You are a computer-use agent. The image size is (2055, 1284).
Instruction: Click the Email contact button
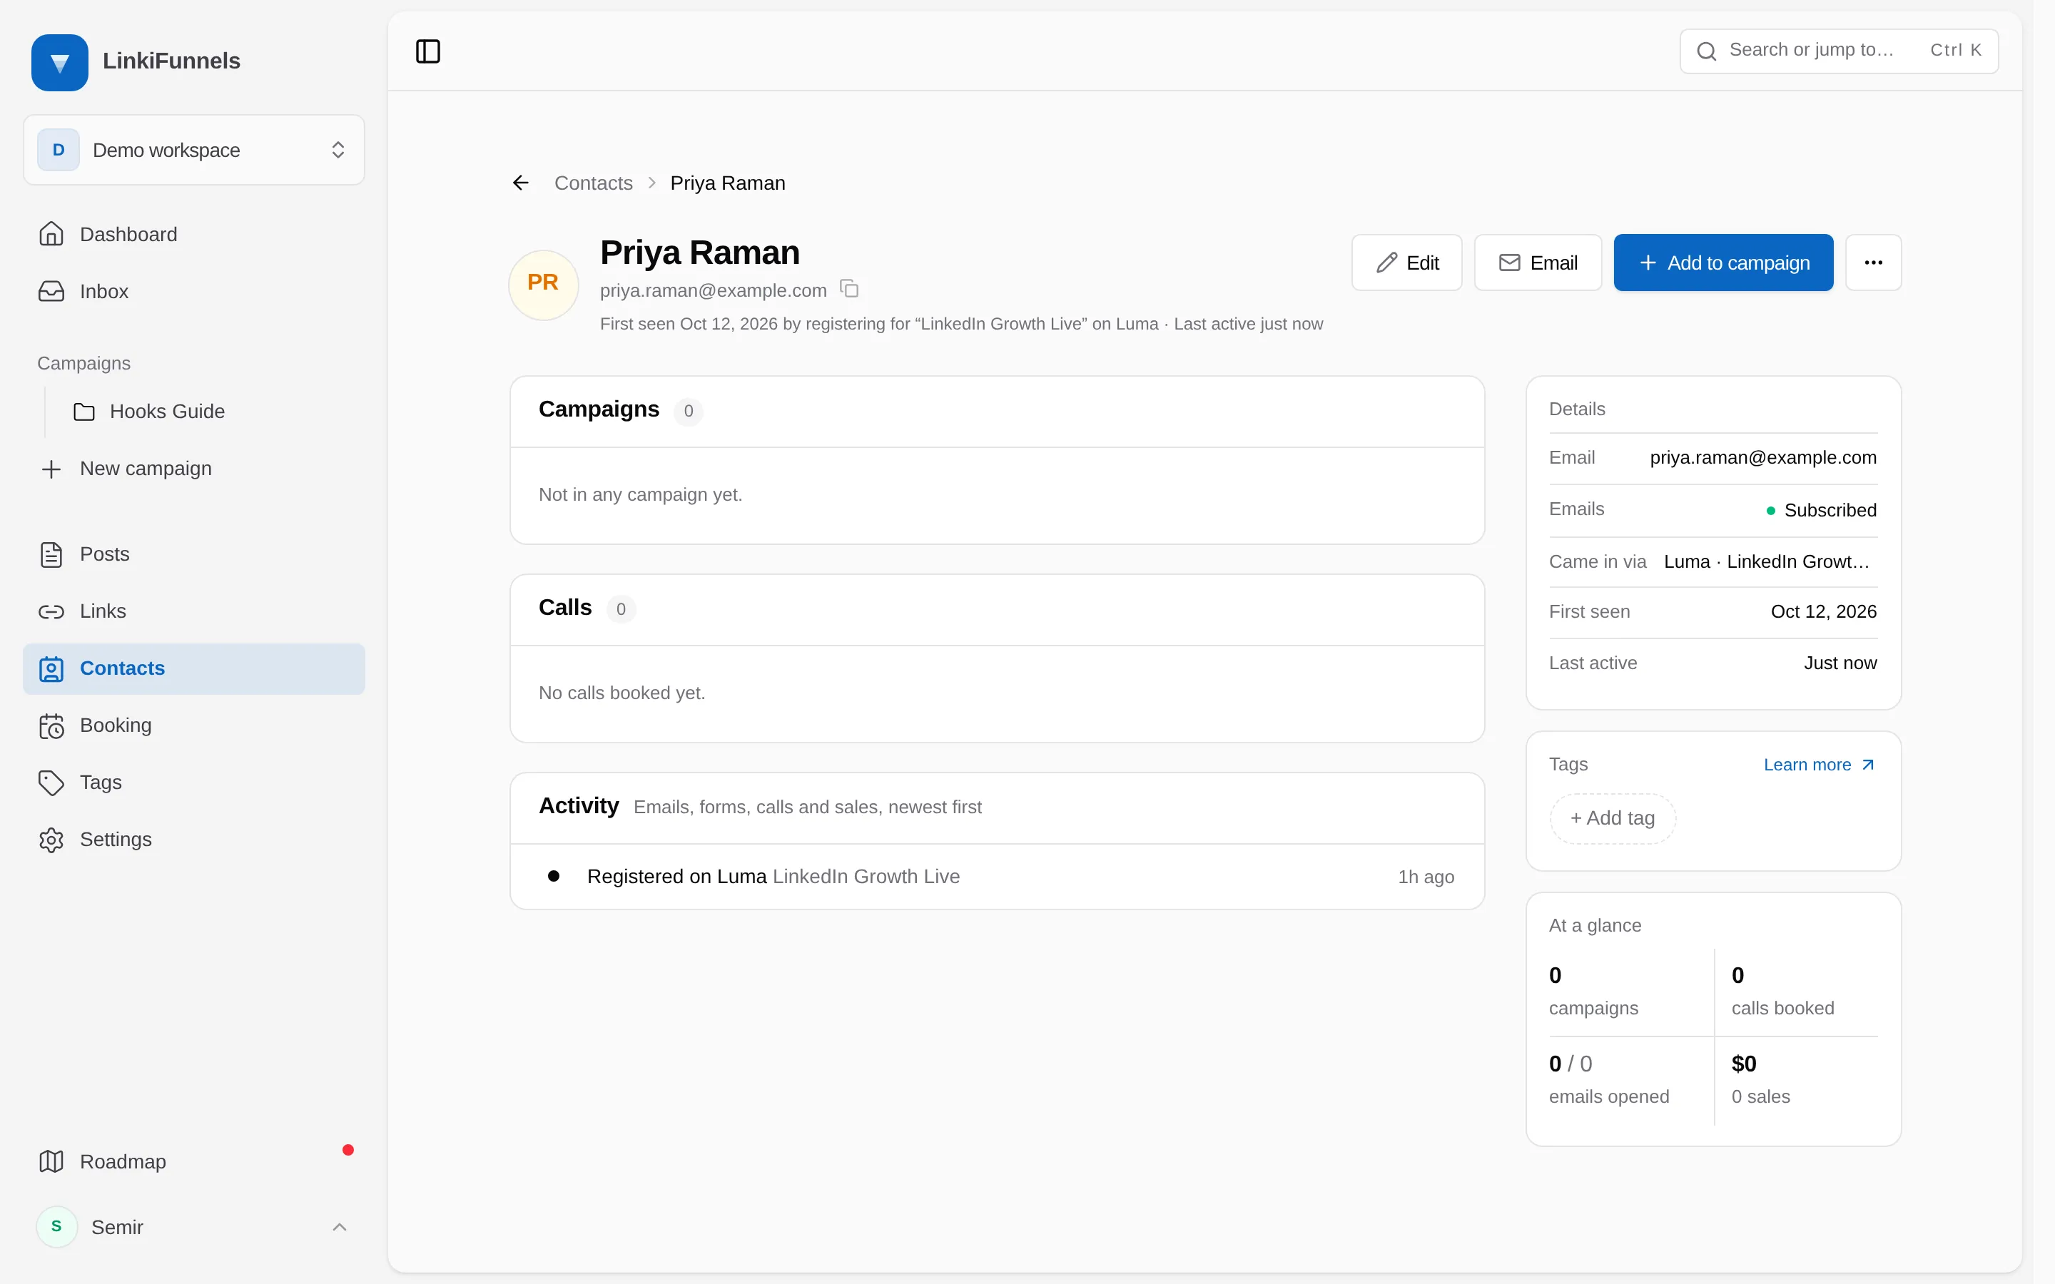pos(1538,263)
